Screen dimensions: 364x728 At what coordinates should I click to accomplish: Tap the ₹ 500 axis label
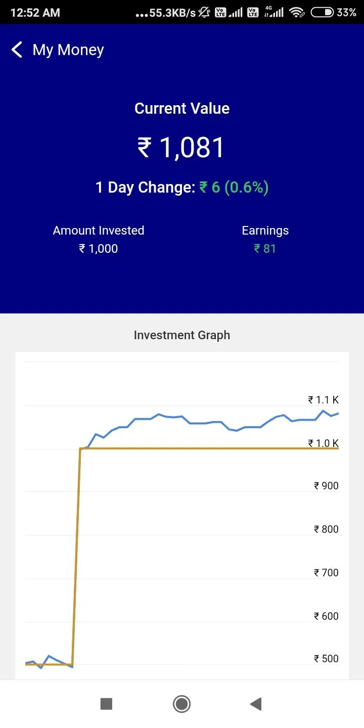tap(326, 659)
